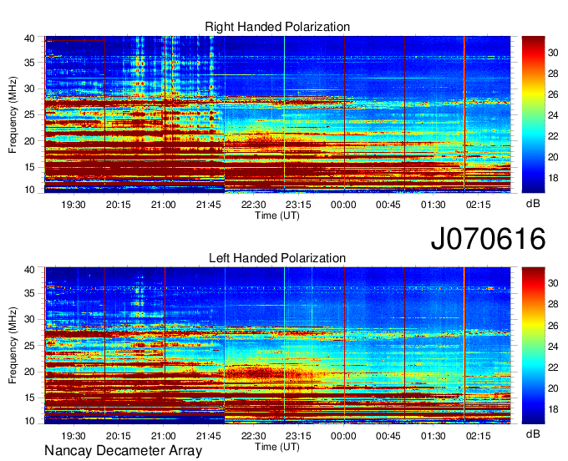Click 23:15 time tick on Left Handed plot
Viewport: 568px width, 461px height.
(x=298, y=436)
